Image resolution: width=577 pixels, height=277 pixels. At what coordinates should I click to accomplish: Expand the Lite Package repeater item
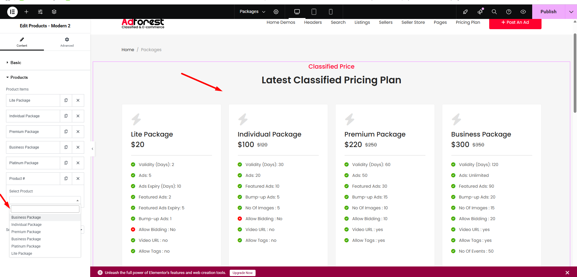click(33, 100)
